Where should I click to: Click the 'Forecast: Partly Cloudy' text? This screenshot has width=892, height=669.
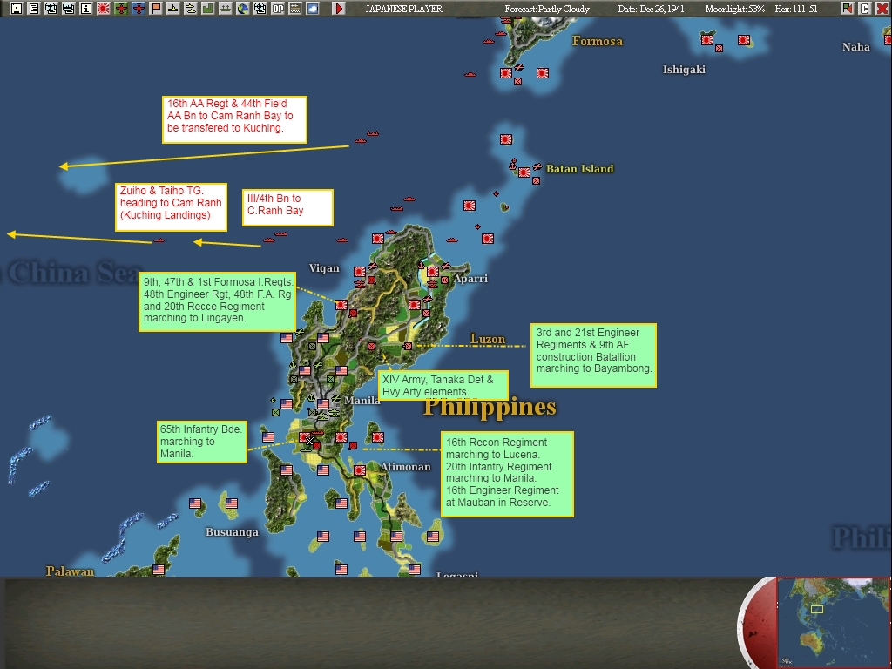[x=547, y=9]
